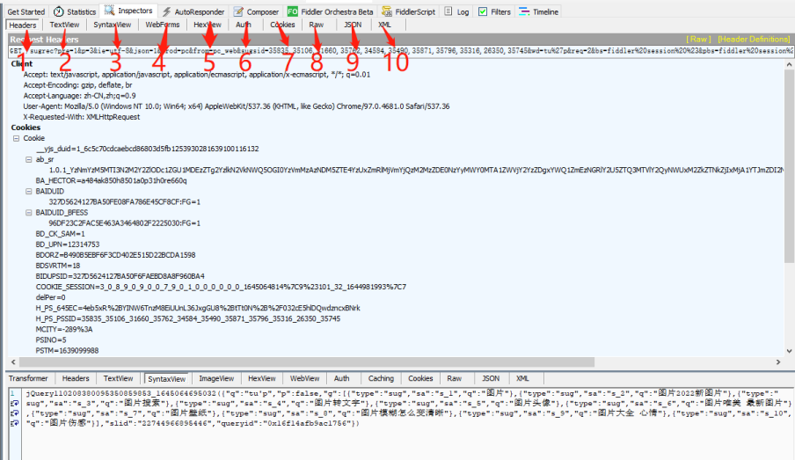
Task: Click the GET request line field
Action: coord(401,51)
